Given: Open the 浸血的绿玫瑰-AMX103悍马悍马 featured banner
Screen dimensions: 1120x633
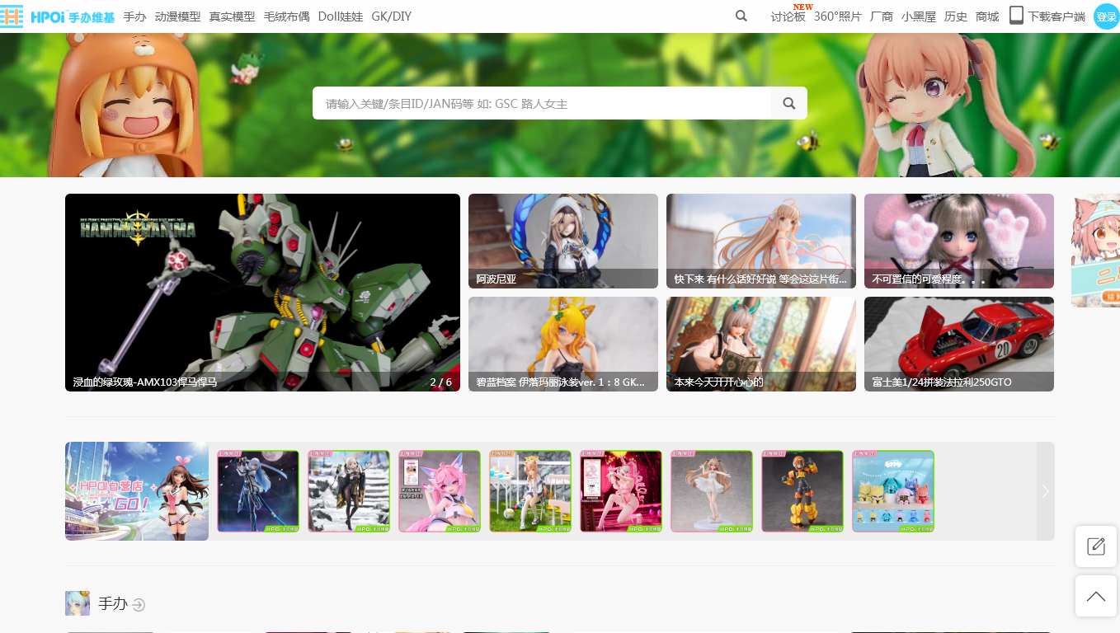Looking at the screenshot, I should pyautogui.click(x=262, y=293).
